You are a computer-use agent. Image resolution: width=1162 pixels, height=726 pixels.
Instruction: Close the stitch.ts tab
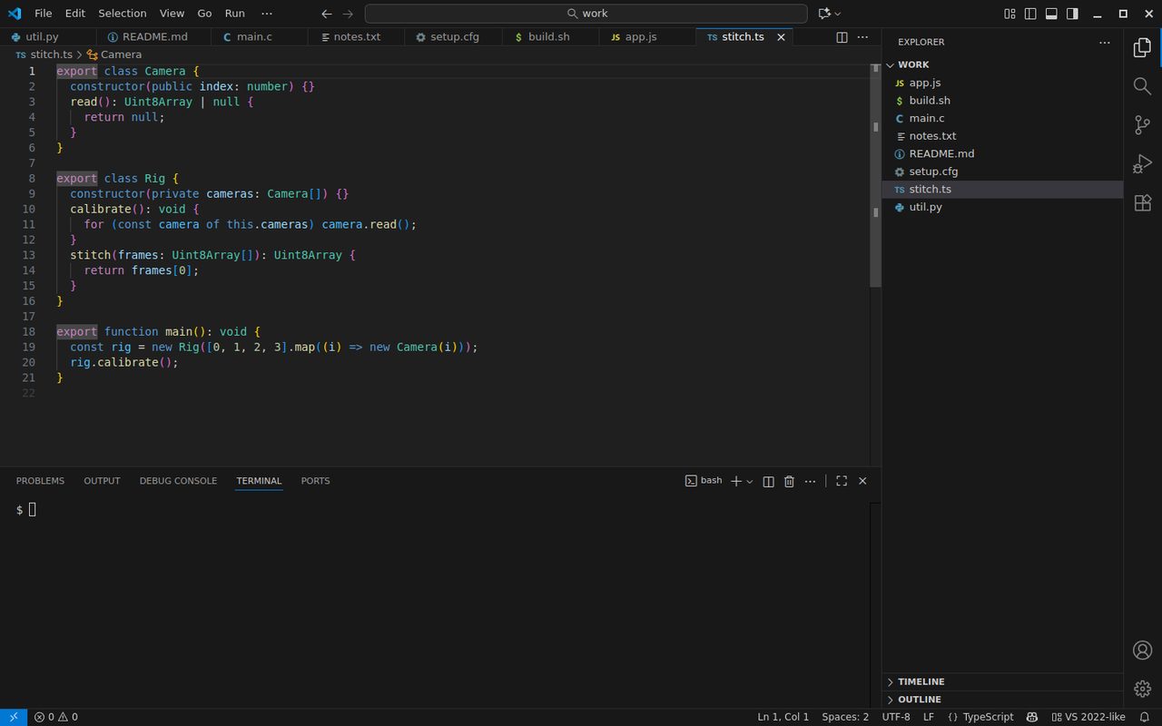tap(781, 37)
